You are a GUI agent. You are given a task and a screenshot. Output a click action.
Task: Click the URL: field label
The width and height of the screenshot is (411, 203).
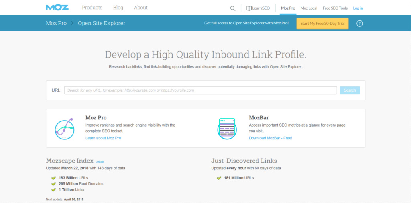point(57,90)
